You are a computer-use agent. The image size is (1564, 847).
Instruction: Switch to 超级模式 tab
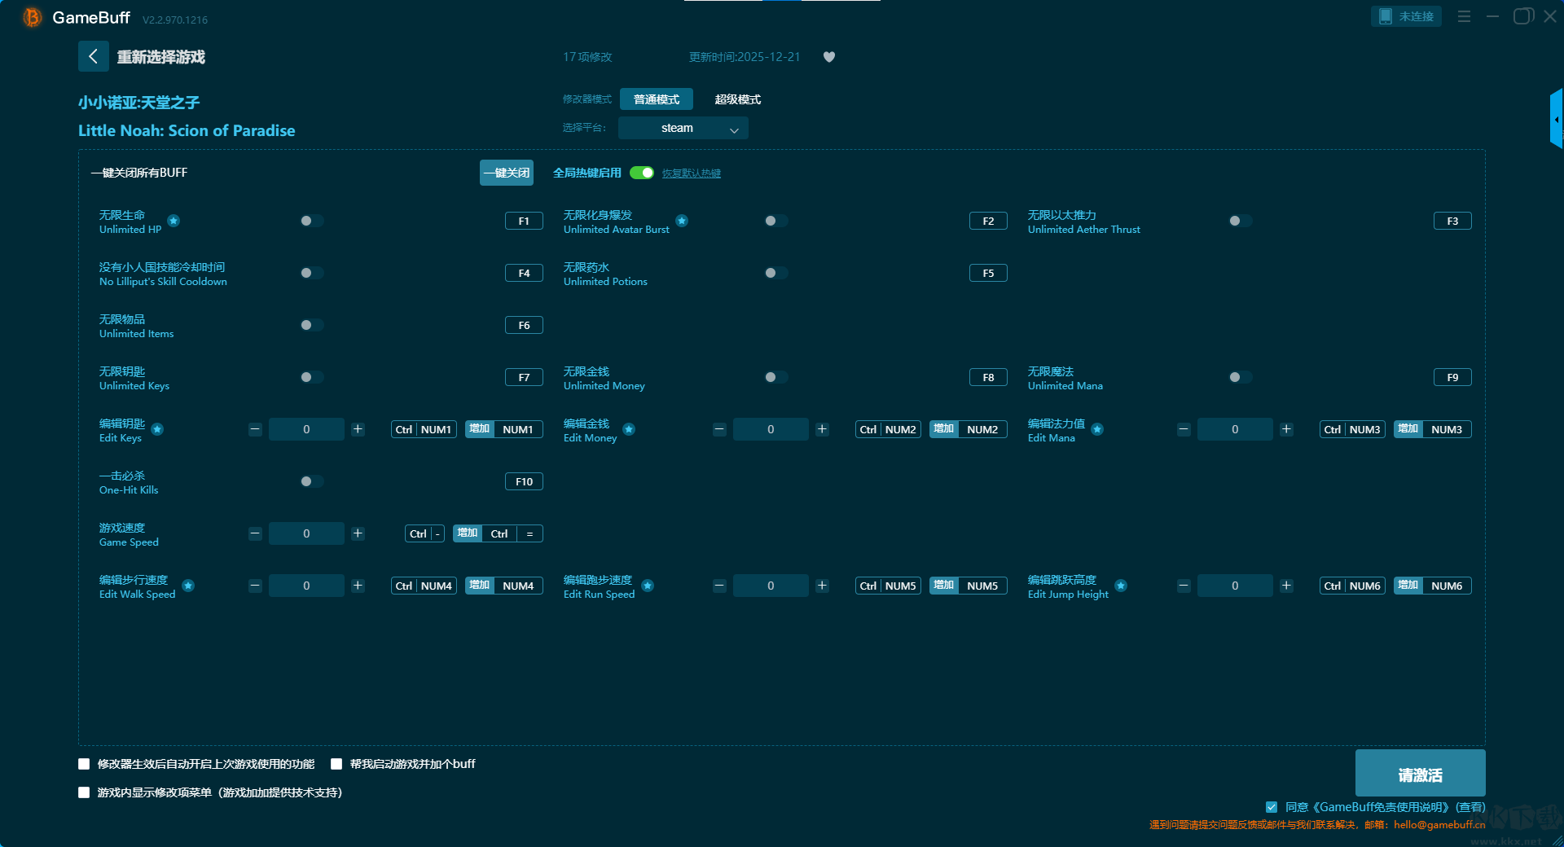[x=737, y=99]
